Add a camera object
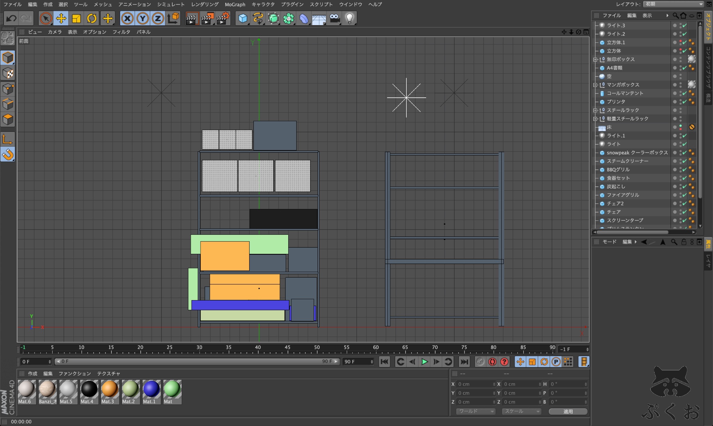The image size is (713, 426). point(335,18)
